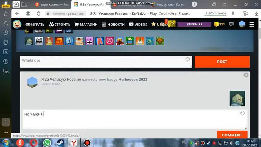Open emoji picker in post field
Screen dimensions: 261x147
pos(188,59)
